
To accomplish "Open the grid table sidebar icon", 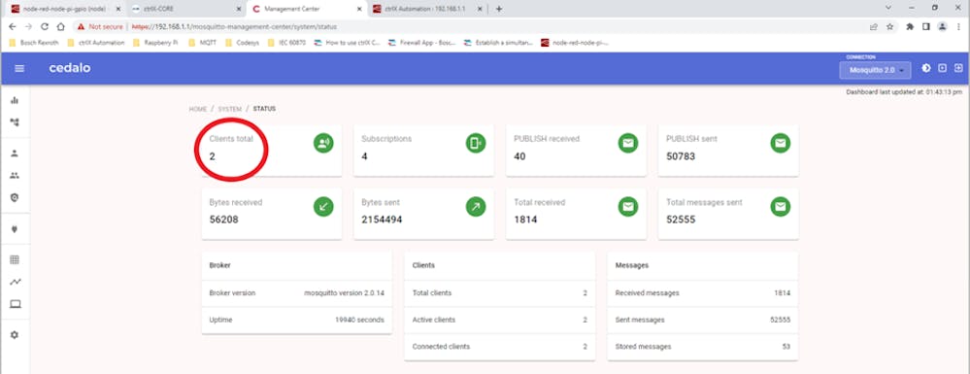I will tap(15, 259).
